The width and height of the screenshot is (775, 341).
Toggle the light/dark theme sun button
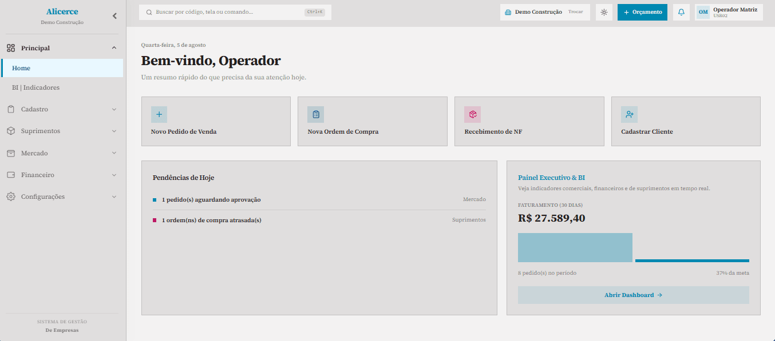click(x=604, y=12)
